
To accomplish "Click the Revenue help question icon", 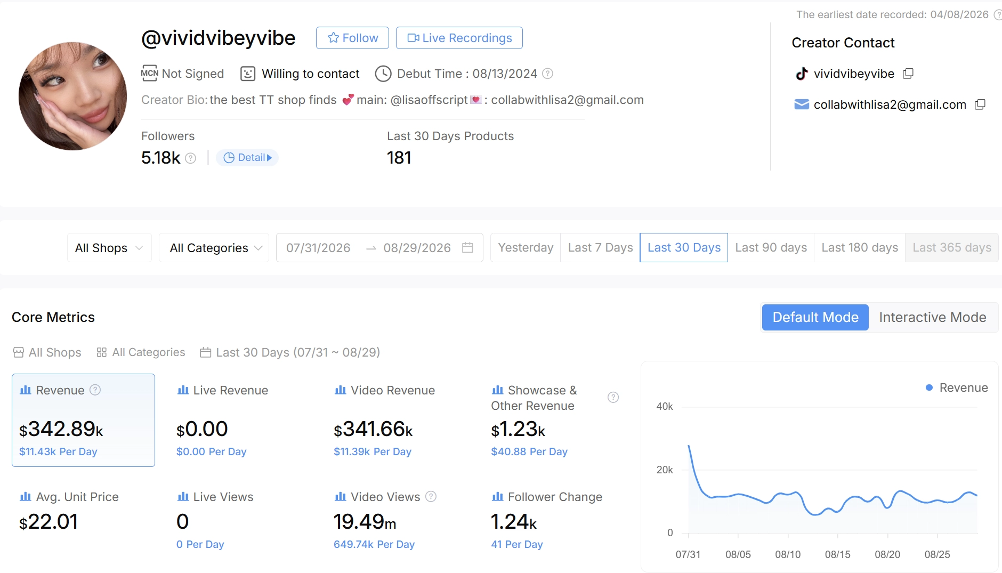I will 95,390.
